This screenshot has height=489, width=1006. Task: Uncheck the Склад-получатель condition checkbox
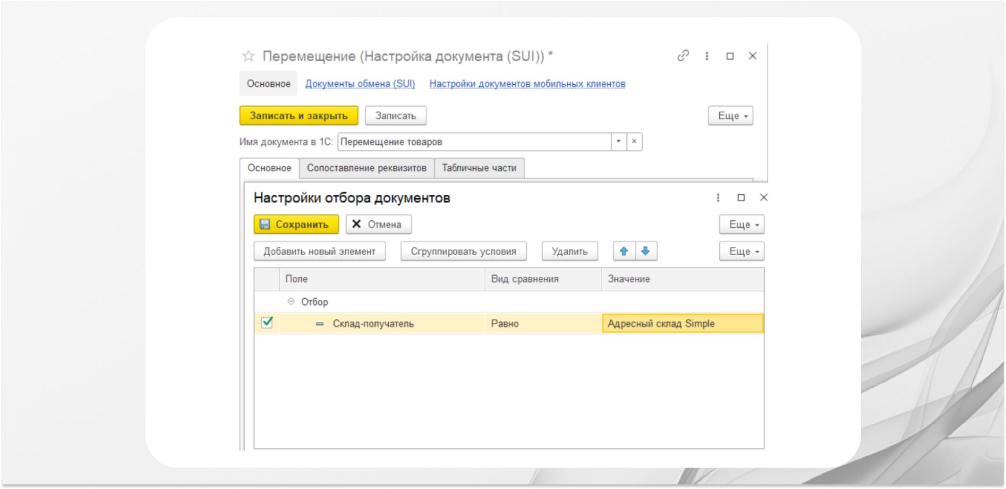[267, 323]
